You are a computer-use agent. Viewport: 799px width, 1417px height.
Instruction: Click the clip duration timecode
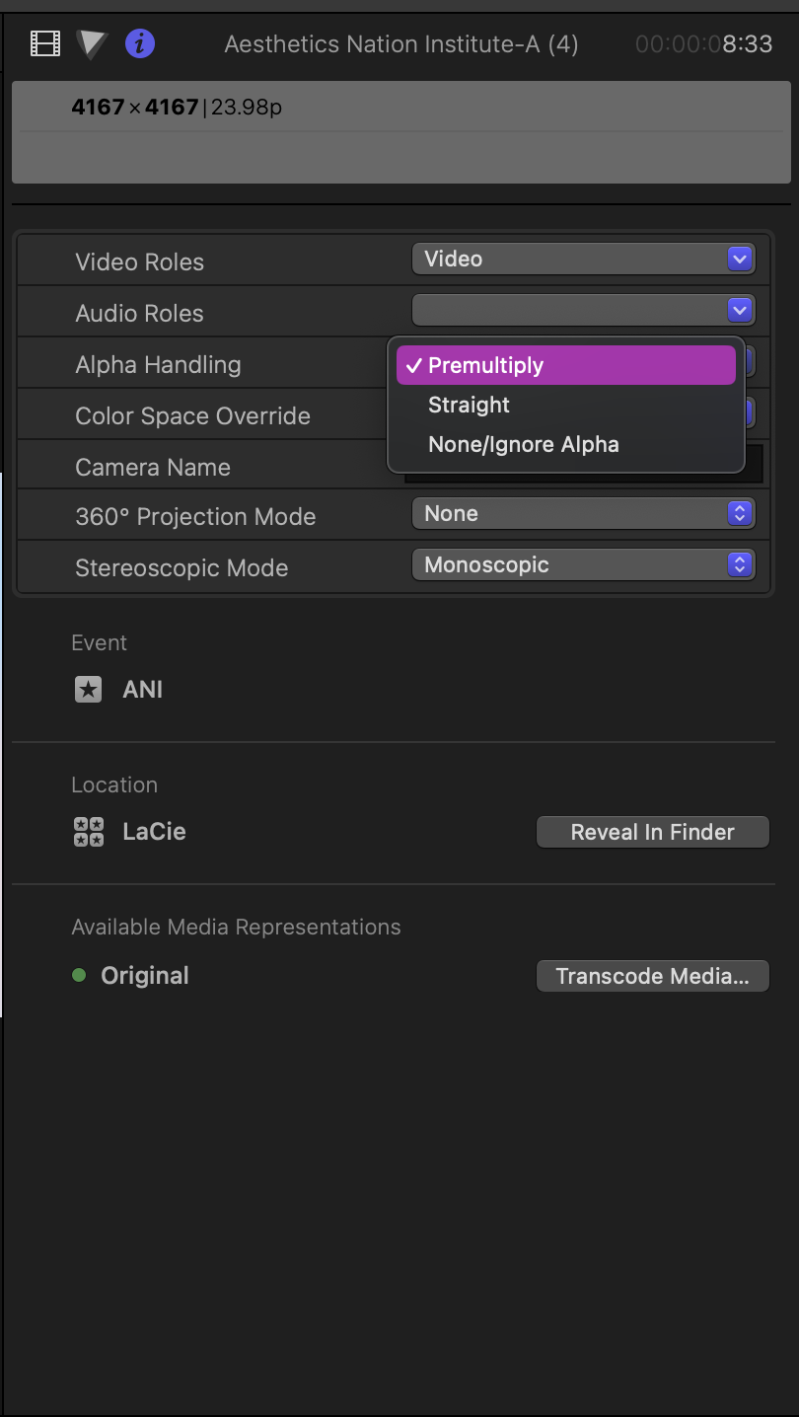coord(703,44)
